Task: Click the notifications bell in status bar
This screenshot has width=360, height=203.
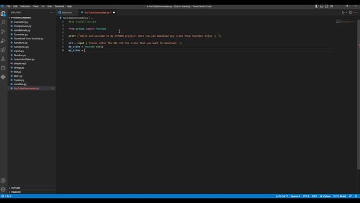Action: coord(356,196)
